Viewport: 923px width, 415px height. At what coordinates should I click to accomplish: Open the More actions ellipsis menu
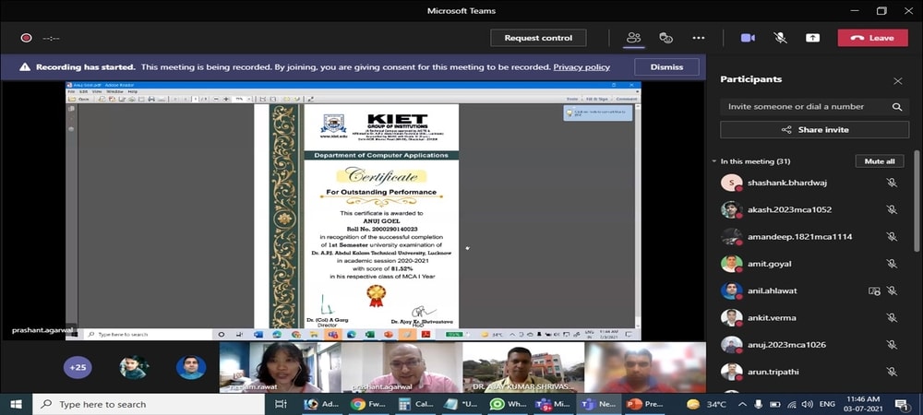(x=699, y=38)
